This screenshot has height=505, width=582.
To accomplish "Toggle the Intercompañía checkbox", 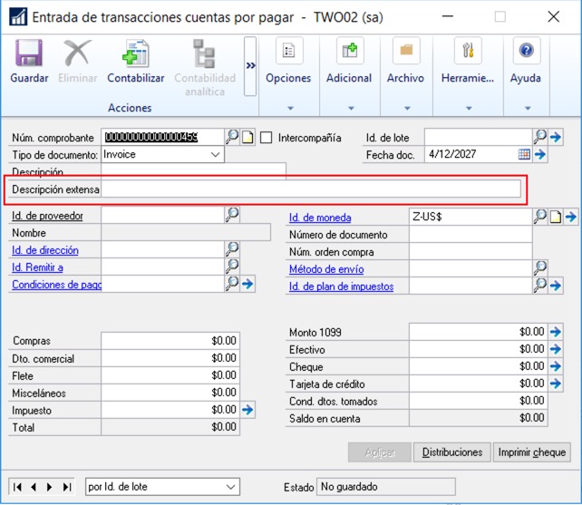I will point(266,138).
